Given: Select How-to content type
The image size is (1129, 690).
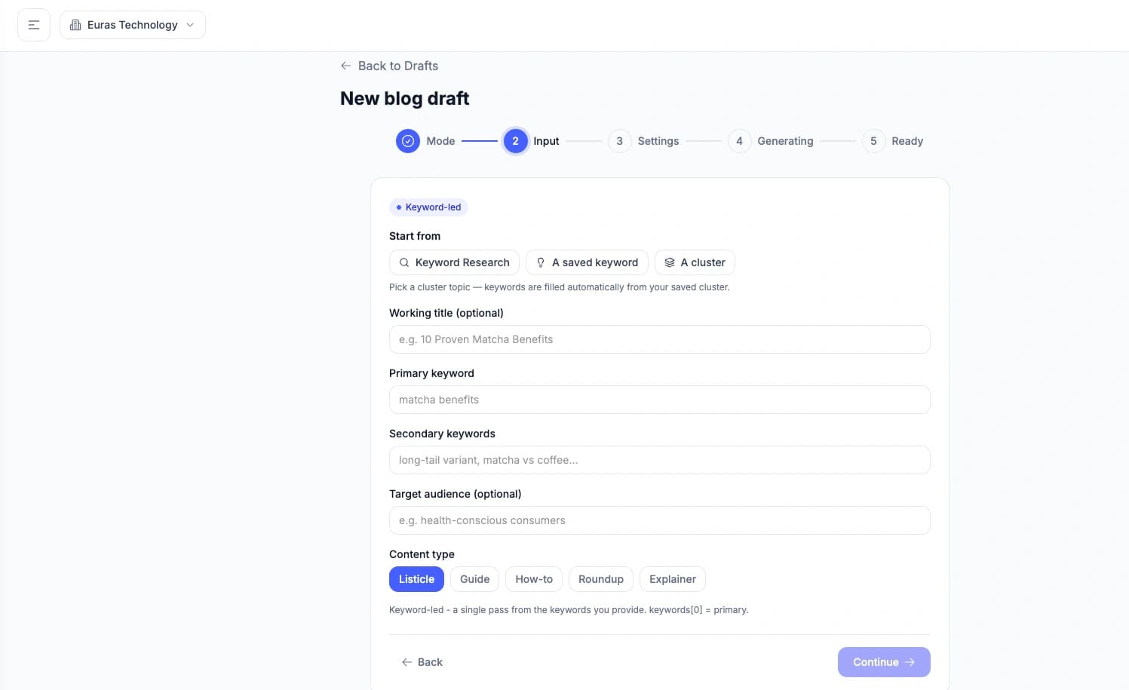Looking at the screenshot, I should (x=534, y=579).
